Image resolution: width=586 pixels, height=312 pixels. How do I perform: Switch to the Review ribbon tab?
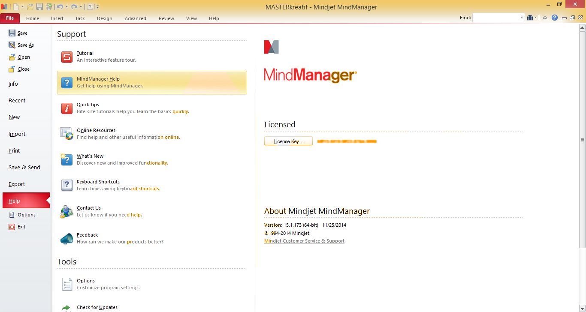tap(166, 18)
